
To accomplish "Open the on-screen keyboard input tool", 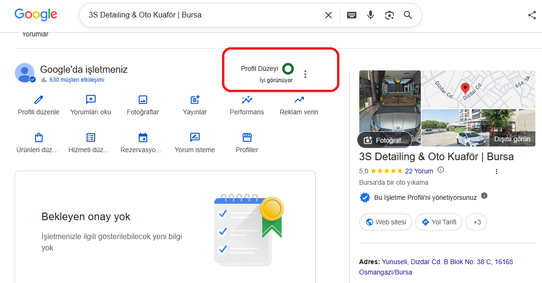I will click(x=352, y=15).
